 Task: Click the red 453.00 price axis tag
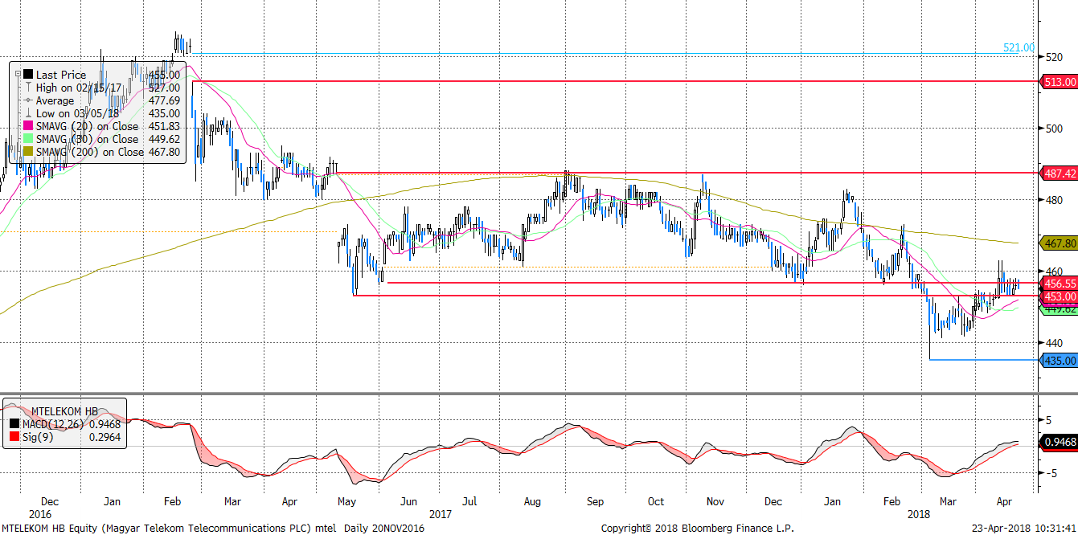point(1060,296)
